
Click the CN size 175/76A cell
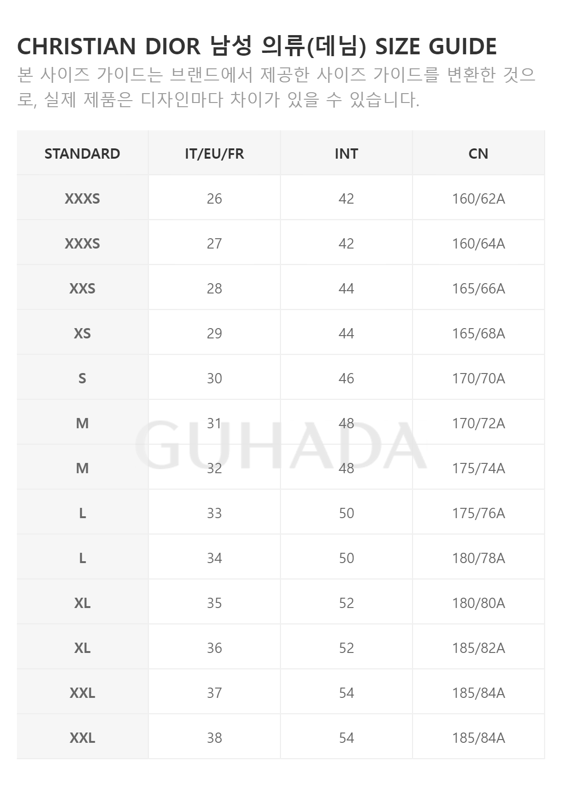pos(479,513)
